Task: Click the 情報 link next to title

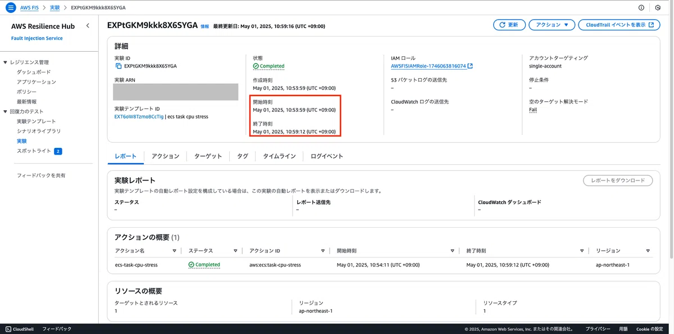Action: [204, 26]
